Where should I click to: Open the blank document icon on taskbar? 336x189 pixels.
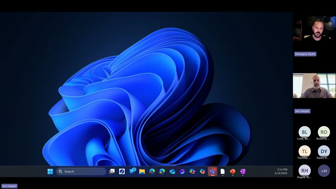[223, 171]
